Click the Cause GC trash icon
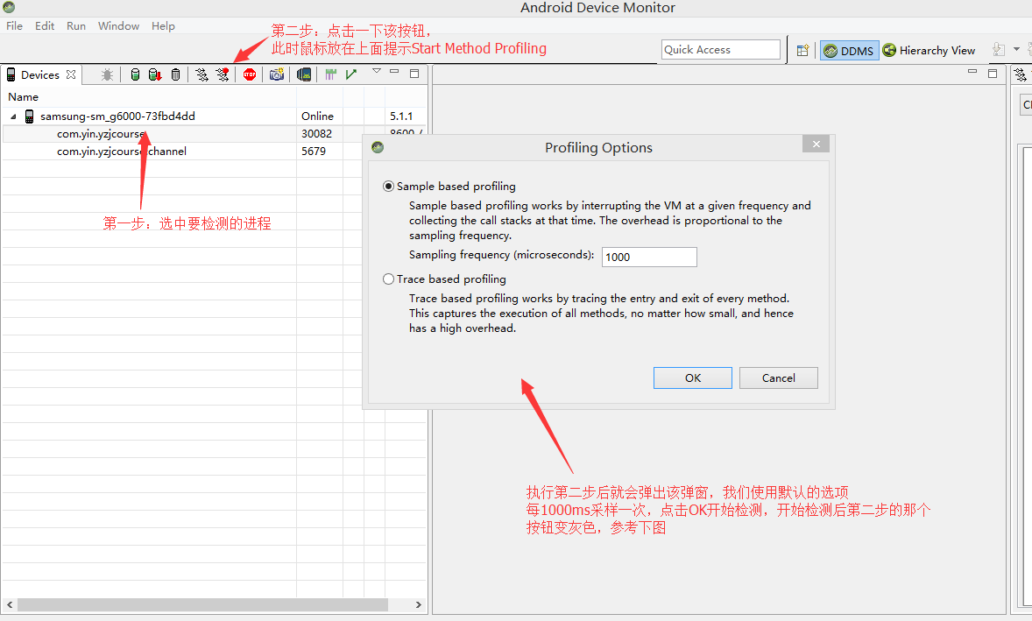This screenshot has width=1032, height=621. coord(176,74)
